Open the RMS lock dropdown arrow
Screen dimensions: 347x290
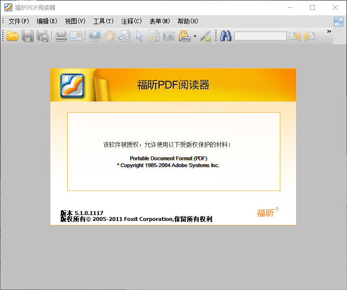[x=195, y=36]
